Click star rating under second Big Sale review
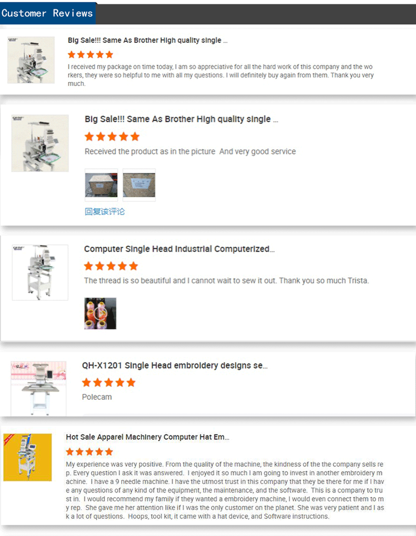This screenshot has width=416, height=536. [x=112, y=137]
